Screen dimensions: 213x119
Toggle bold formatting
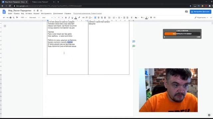click(66, 18)
